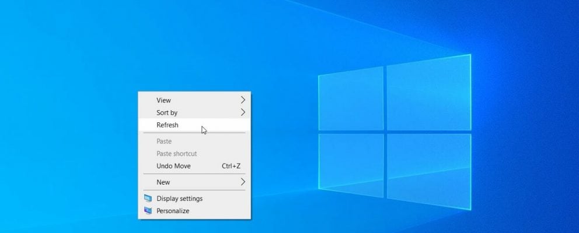Click the Personalize entry

(x=194, y=211)
